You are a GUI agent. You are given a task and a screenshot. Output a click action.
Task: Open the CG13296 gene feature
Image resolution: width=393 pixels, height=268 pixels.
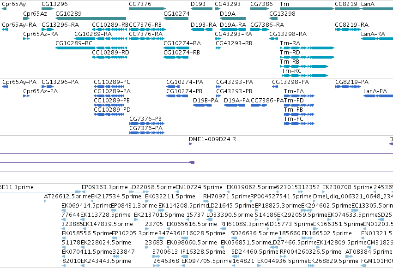tap(48, 9)
